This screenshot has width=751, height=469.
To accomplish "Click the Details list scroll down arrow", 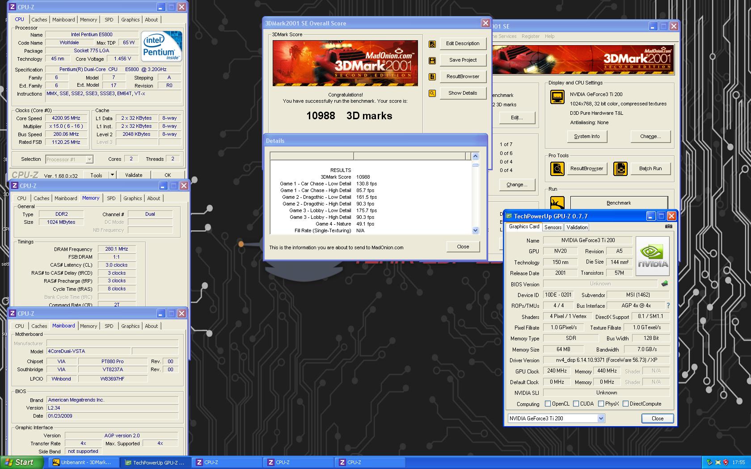I will coord(475,230).
